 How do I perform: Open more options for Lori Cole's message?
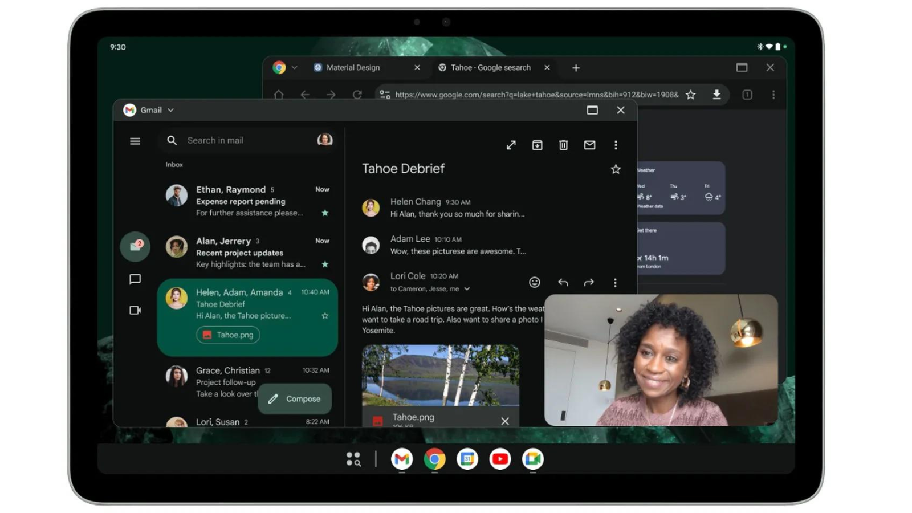(615, 282)
